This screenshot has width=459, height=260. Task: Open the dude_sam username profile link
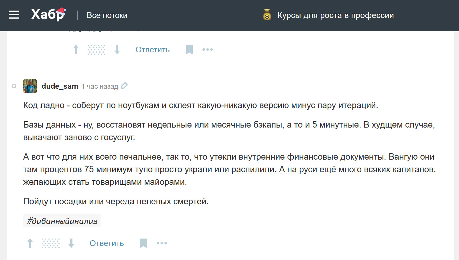coord(60,86)
